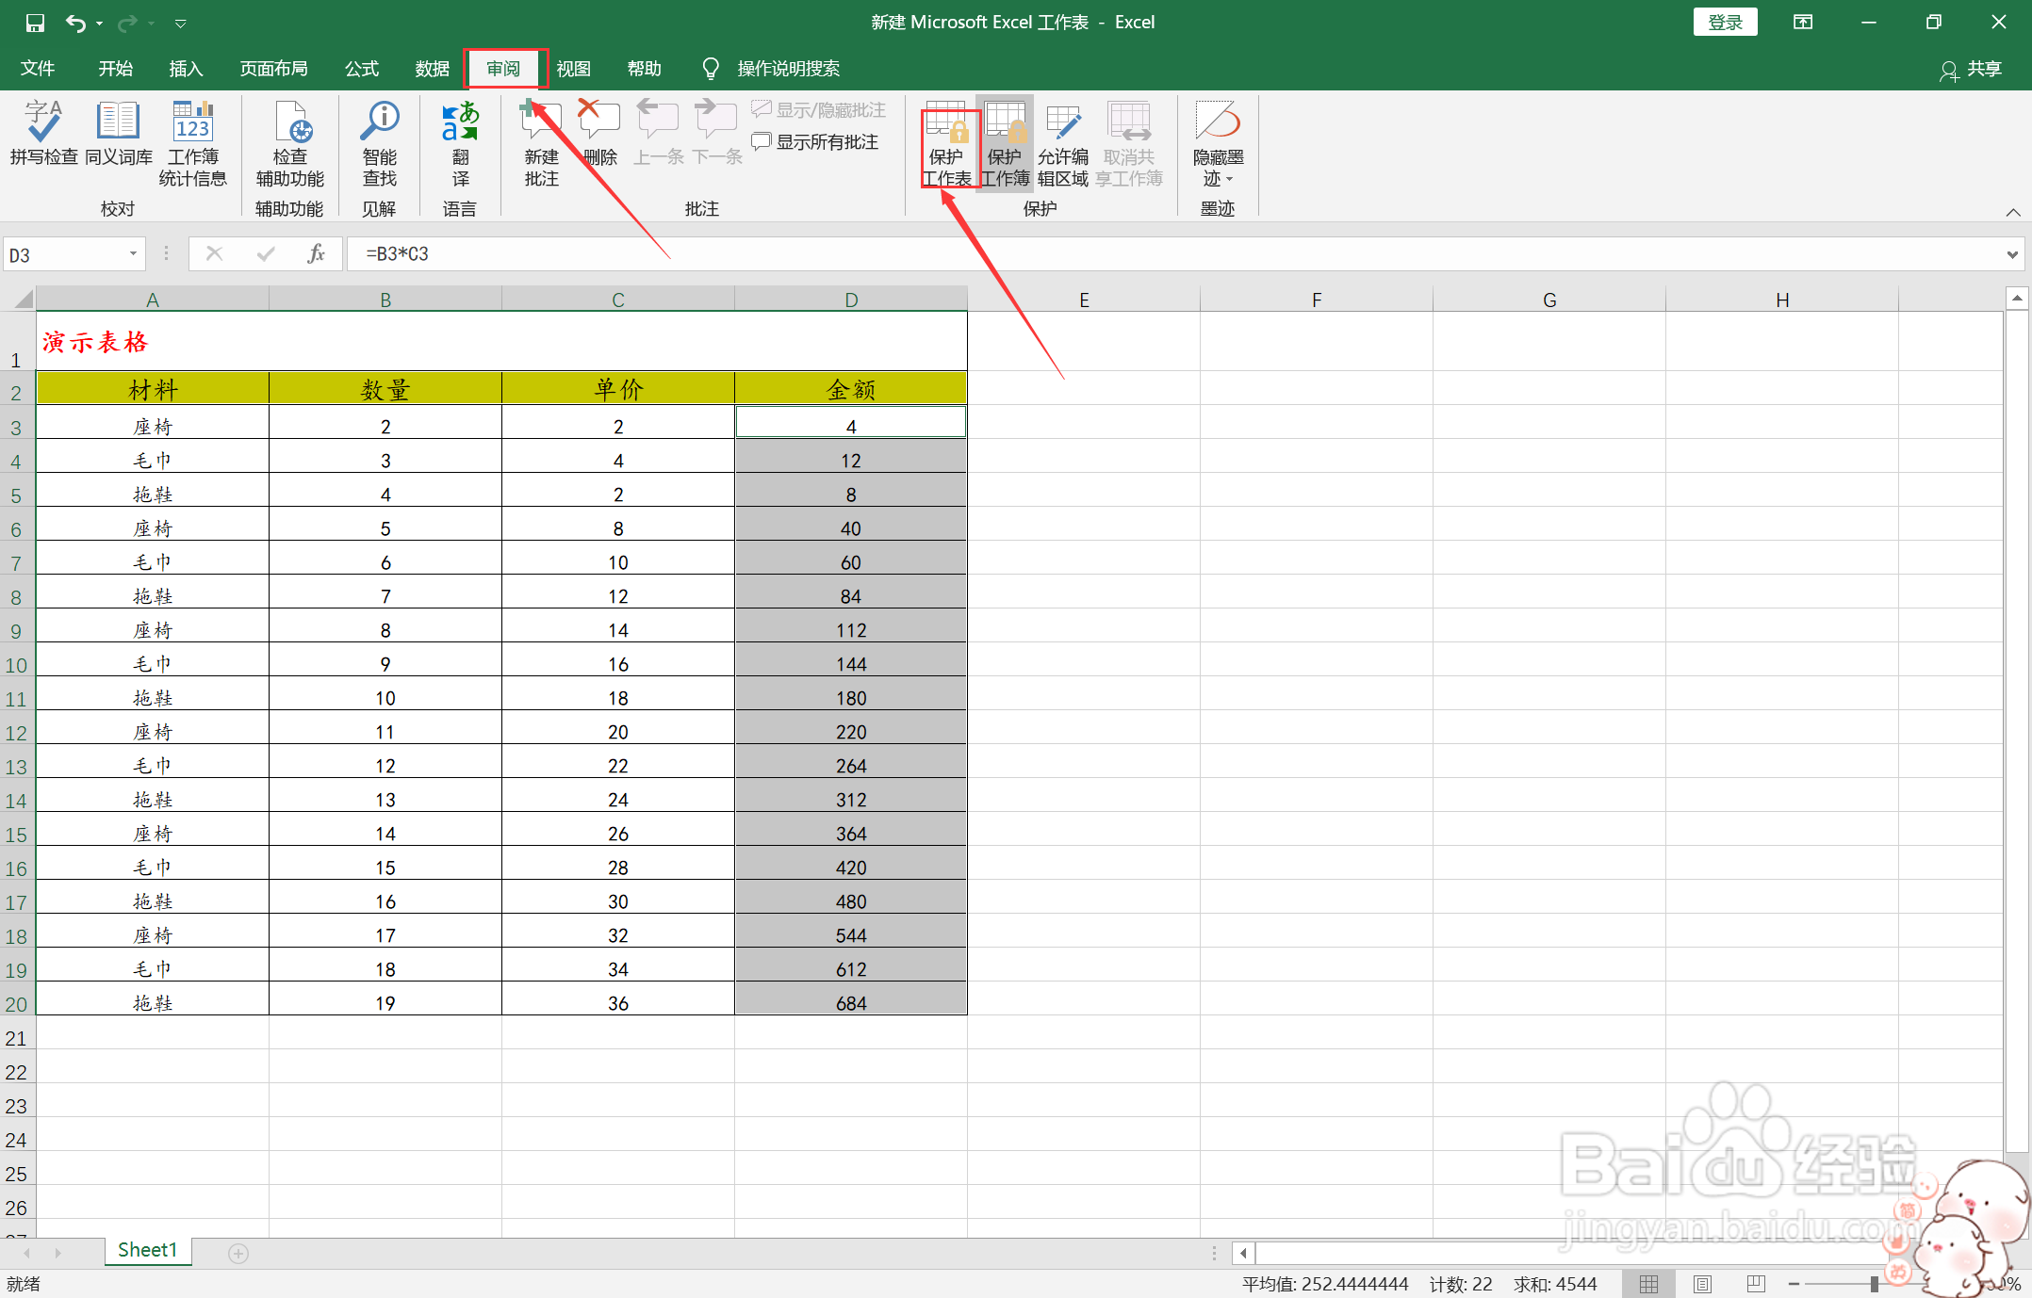Click the 共享 (Share) button
The height and width of the screenshot is (1298, 2032).
tap(1971, 69)
